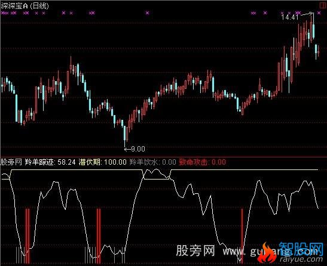This screenshot has width=327, height=266.
Task: Click the 潜伏期: 100.00 indicator value
Action: click(102, 162)
